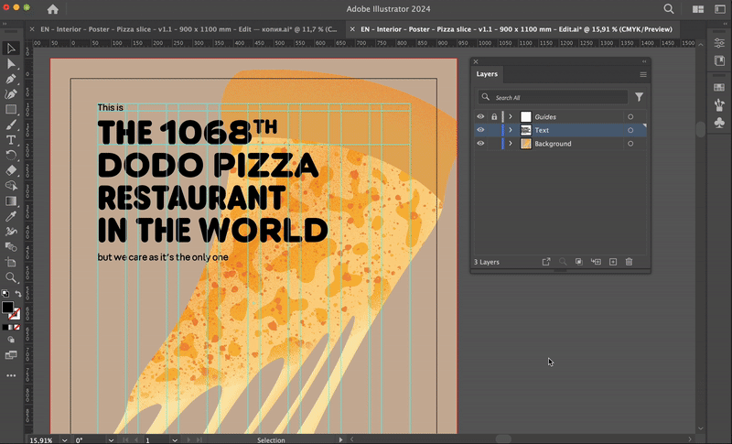The width and height of the screenshot is (732, 444).
Task: Click the Home icon
Action: click(53, 9)
